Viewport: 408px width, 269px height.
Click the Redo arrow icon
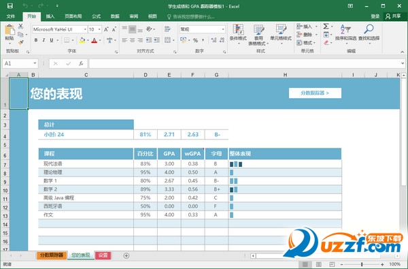[41, 5]
